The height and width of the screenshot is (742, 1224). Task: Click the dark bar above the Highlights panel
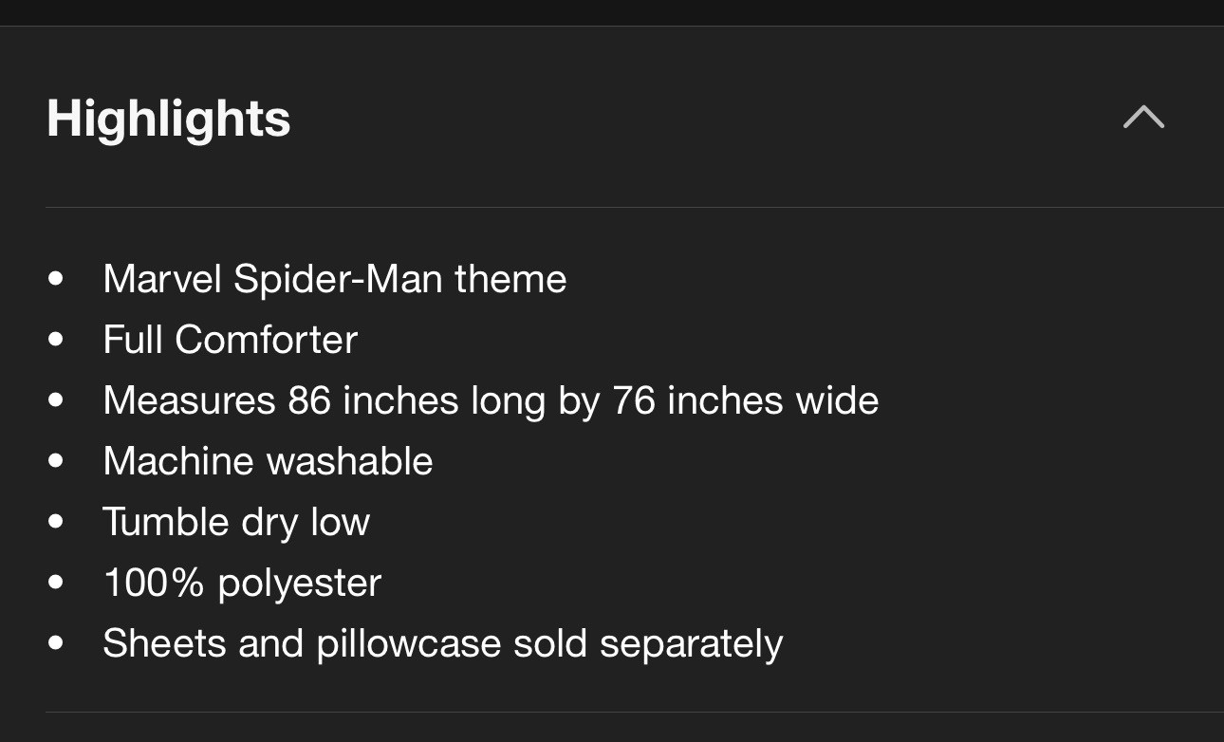(612, 12)
